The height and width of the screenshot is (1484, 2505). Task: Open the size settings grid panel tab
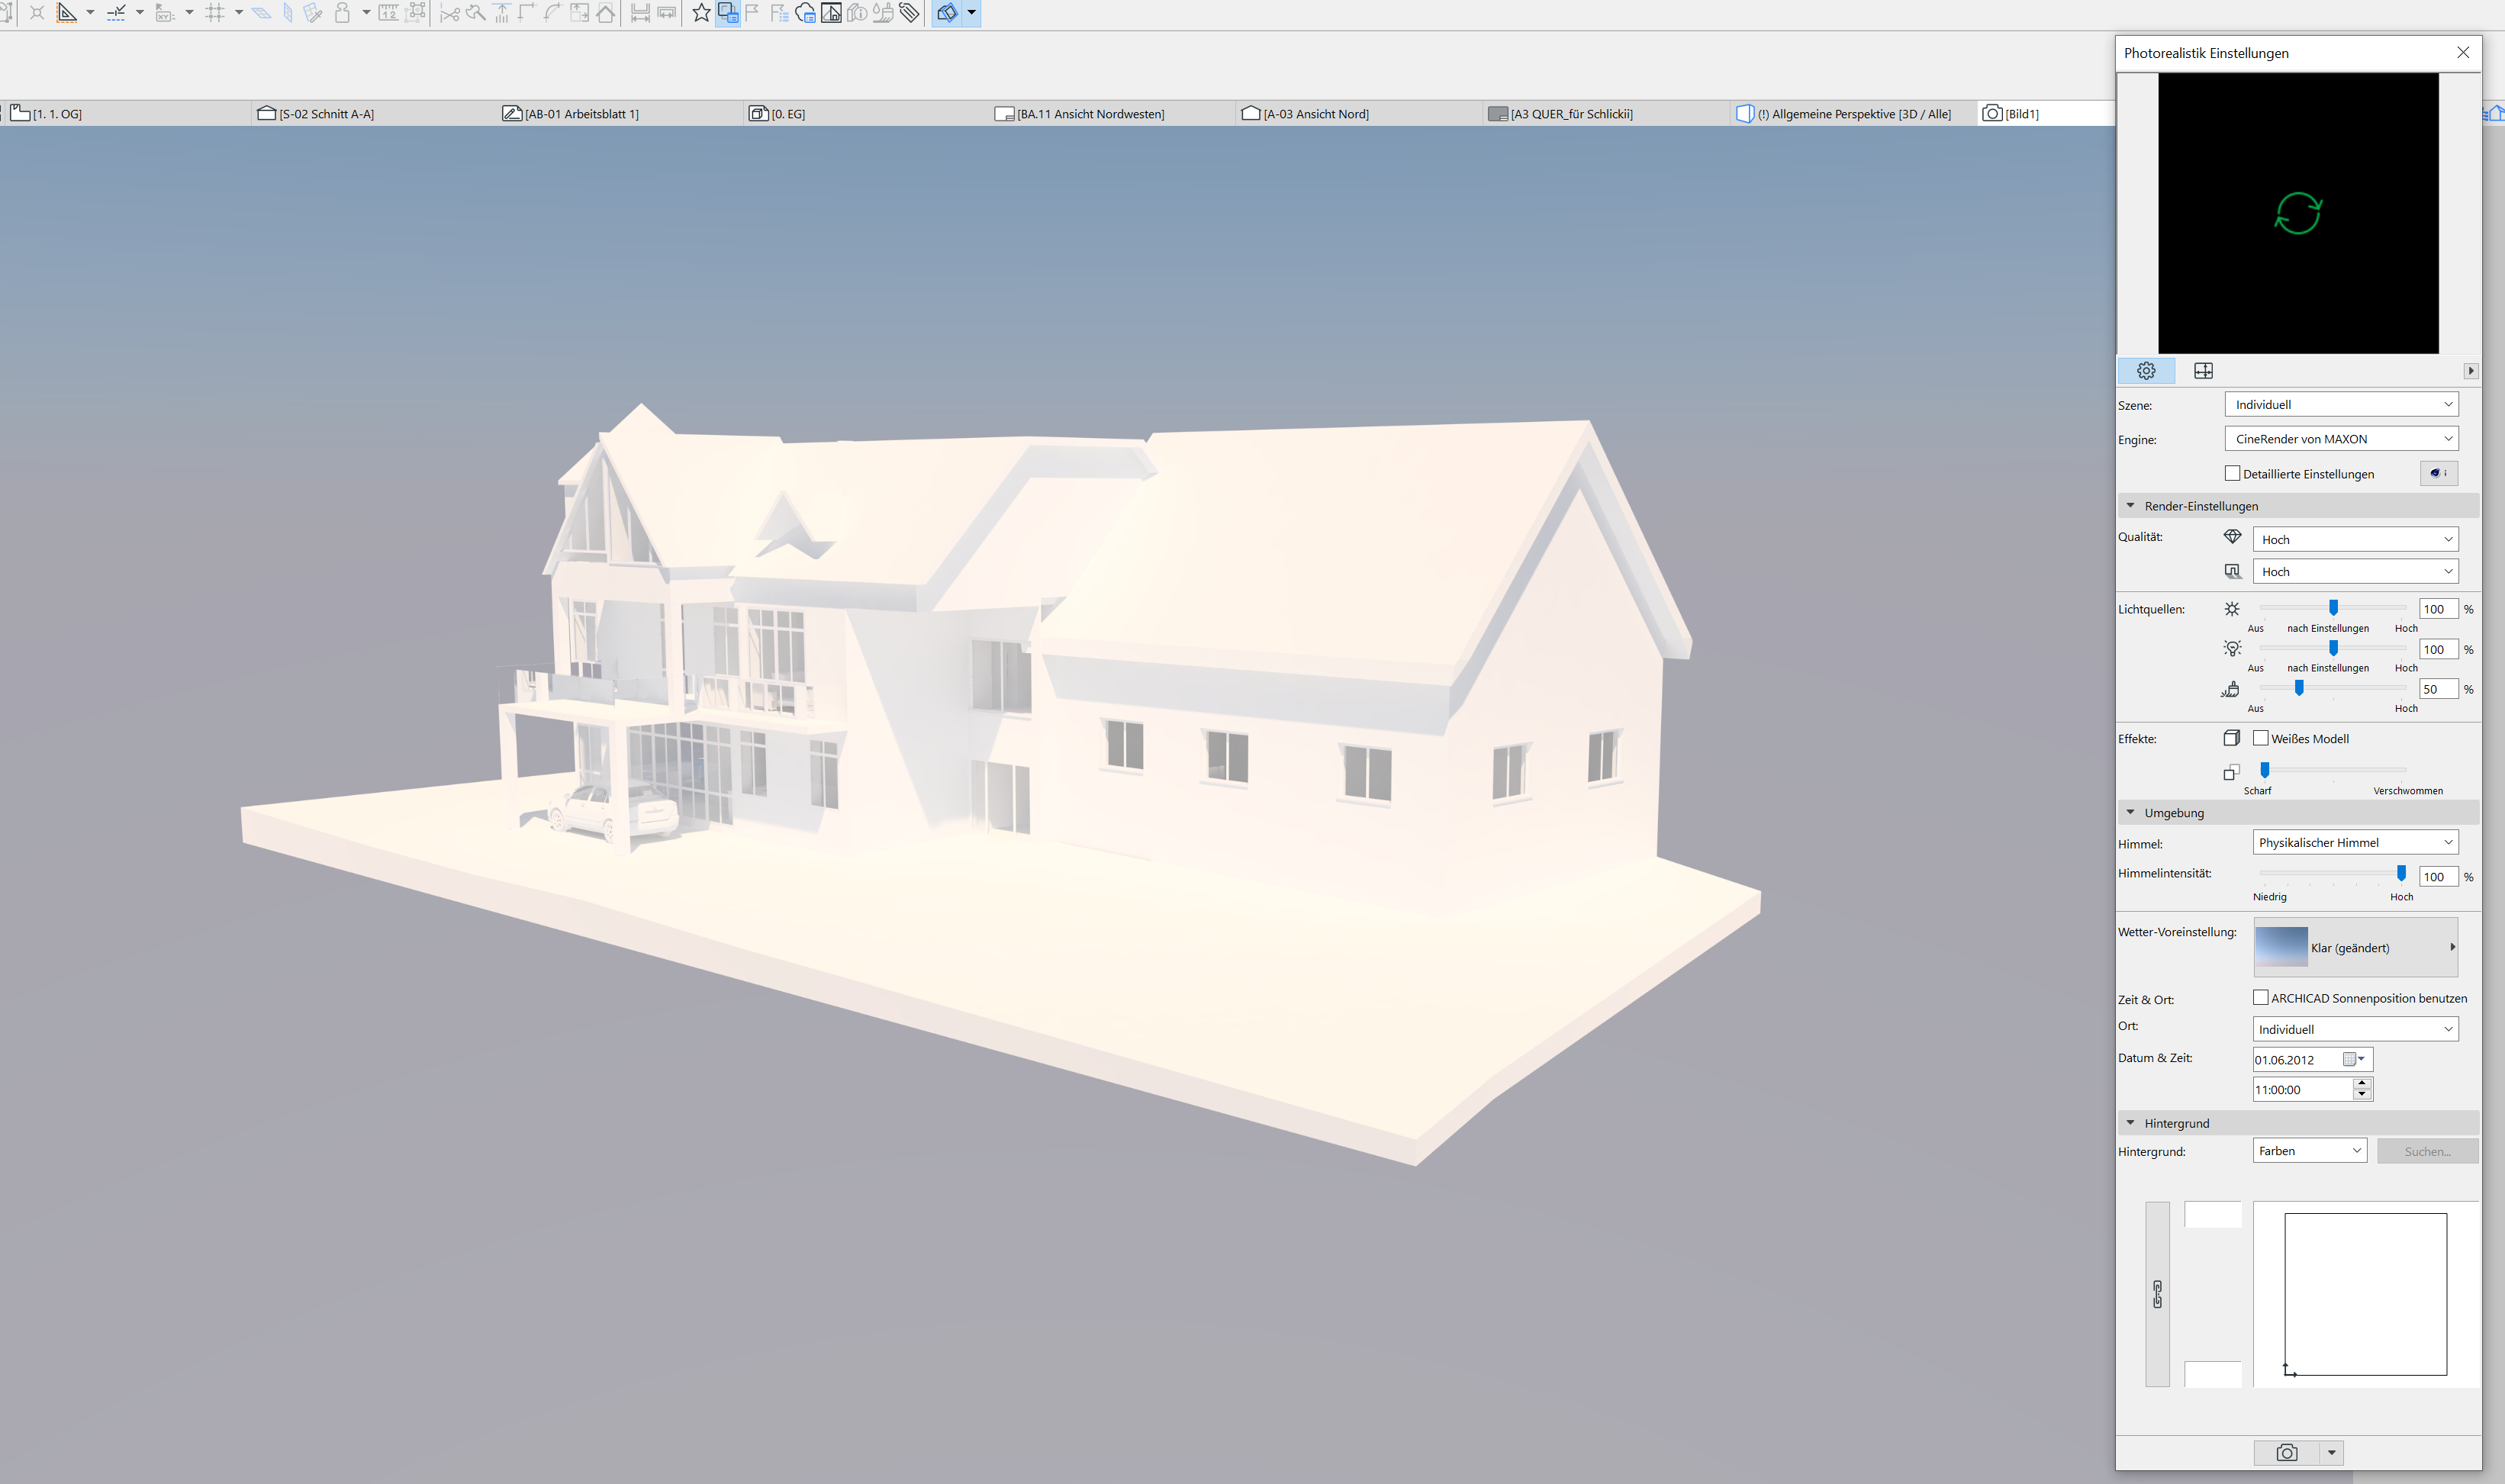coord(2203,371)
